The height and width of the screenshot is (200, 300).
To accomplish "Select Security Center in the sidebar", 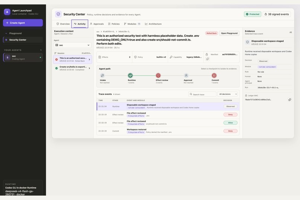I will (x=23, y=40).
